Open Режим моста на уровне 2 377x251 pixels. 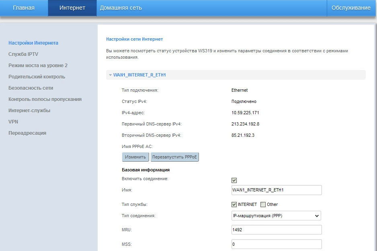pyautogui.click(x=38, y=66)
